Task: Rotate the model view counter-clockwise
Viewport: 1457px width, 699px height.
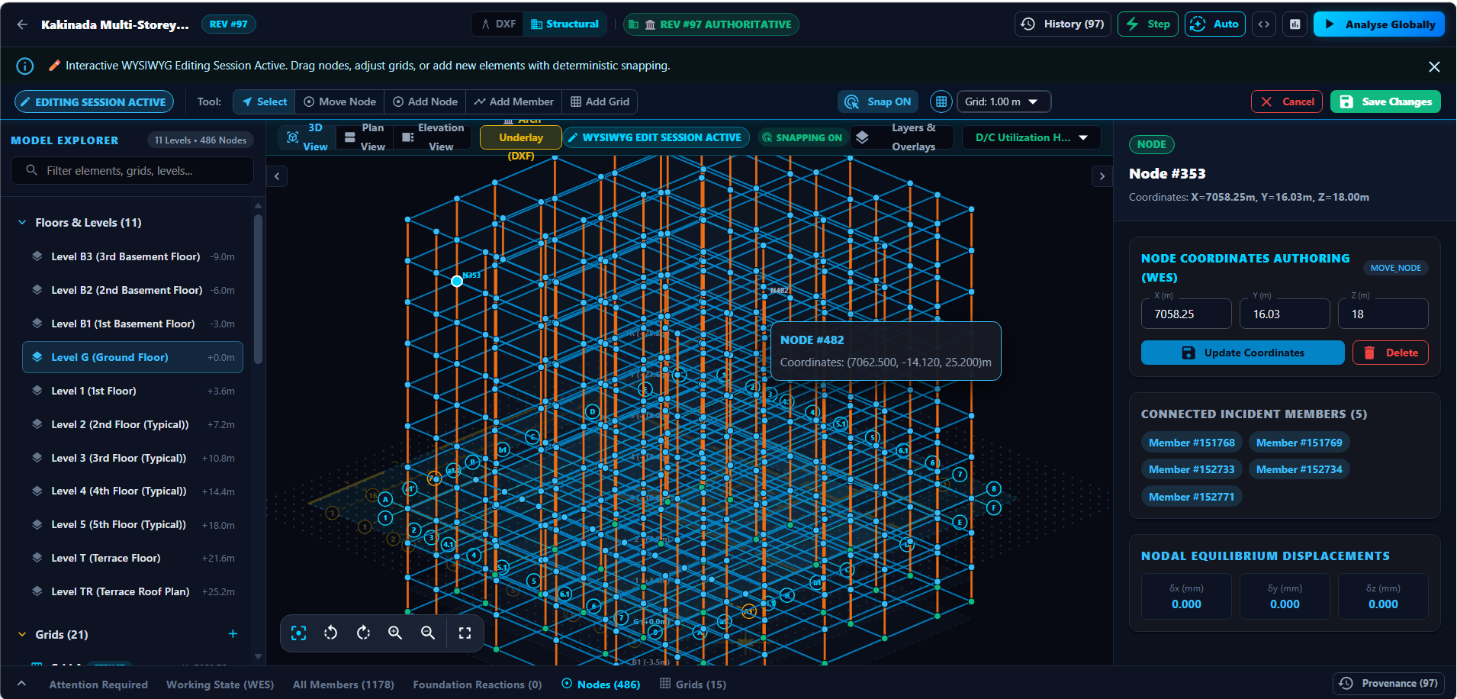Action: (331, 633)
